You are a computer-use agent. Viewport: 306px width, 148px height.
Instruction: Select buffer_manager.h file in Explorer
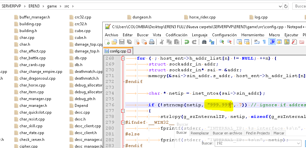pos(32,17)
